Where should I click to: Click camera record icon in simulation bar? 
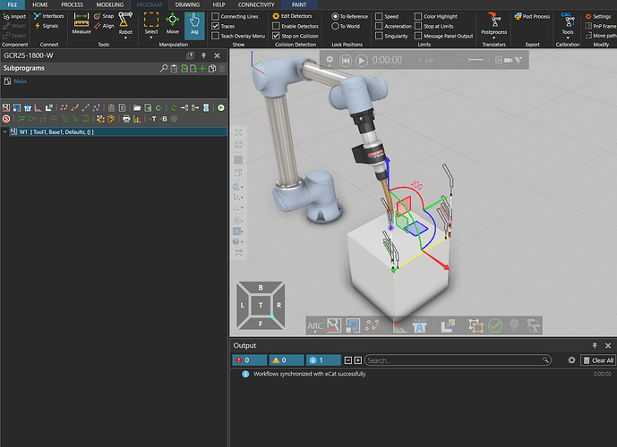pyautogui.click(x=509, y=60)
